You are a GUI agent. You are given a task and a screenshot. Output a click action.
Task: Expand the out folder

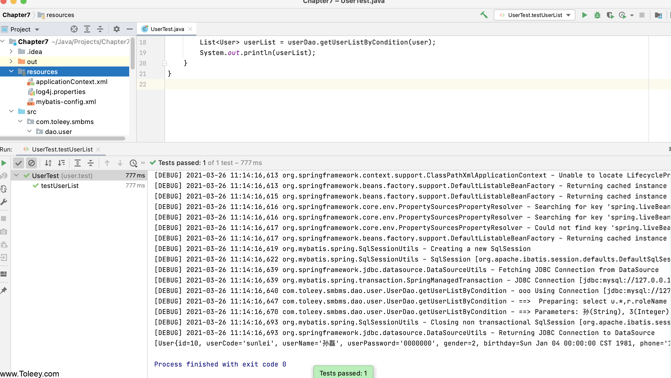click(x=11, y=61)
